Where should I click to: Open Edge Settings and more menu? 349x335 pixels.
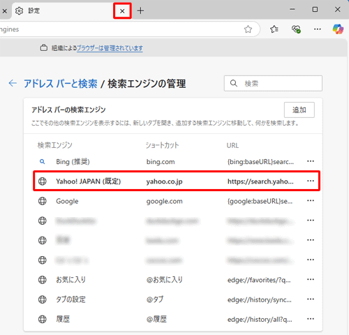[x=318, y=29]
